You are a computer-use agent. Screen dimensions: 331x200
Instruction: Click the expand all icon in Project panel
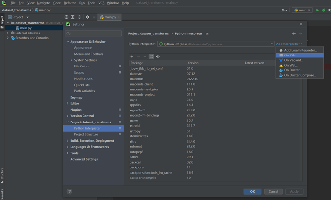(x=73, y=17)
